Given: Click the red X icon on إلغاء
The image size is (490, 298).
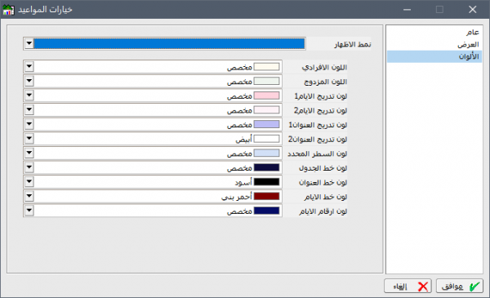Looking at the screenshot, I should 422,286.
